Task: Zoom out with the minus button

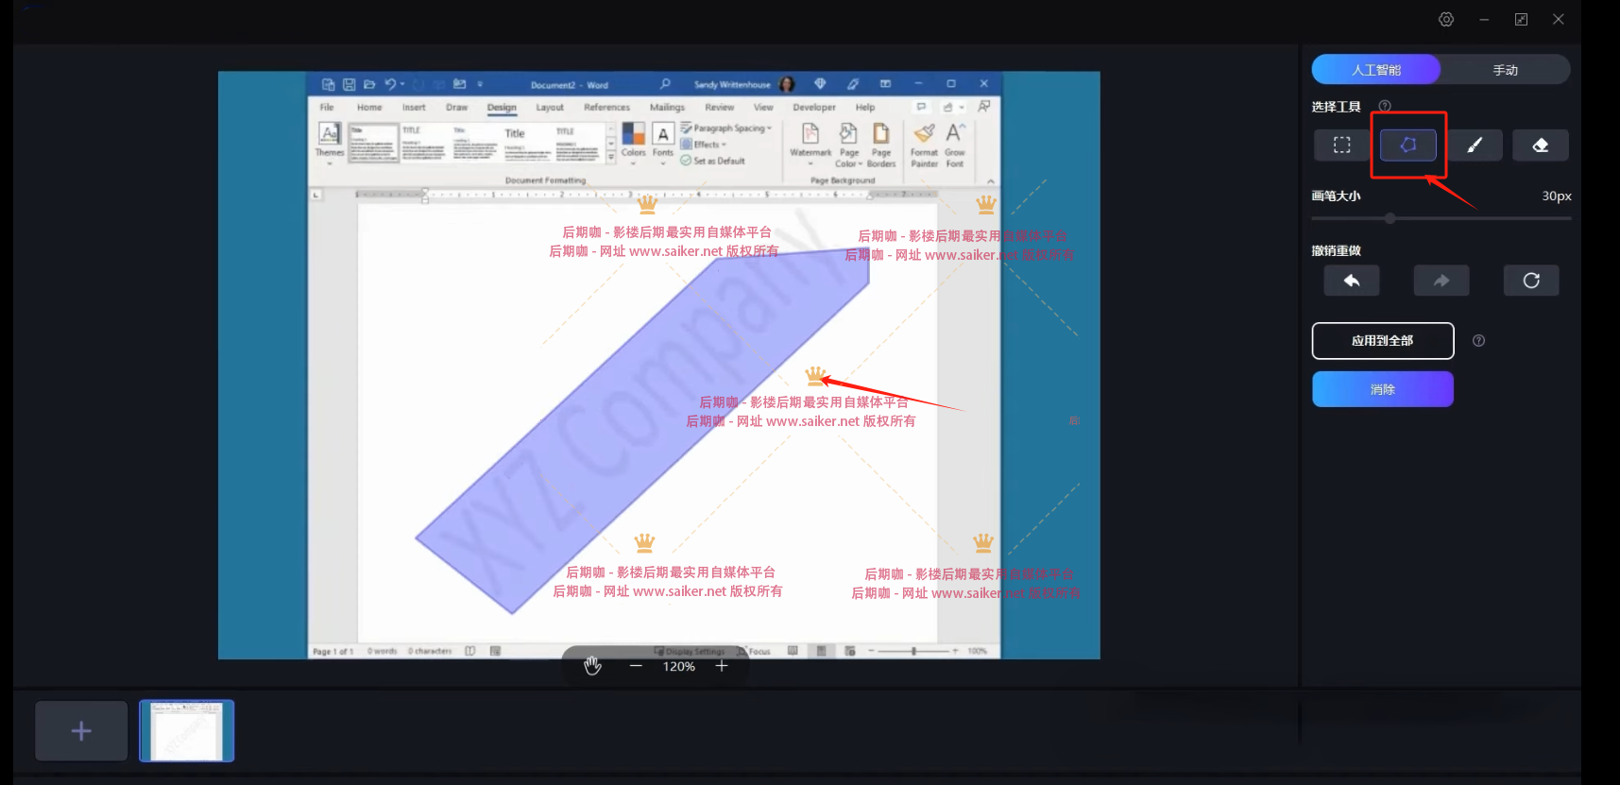Action: point(636,666)
